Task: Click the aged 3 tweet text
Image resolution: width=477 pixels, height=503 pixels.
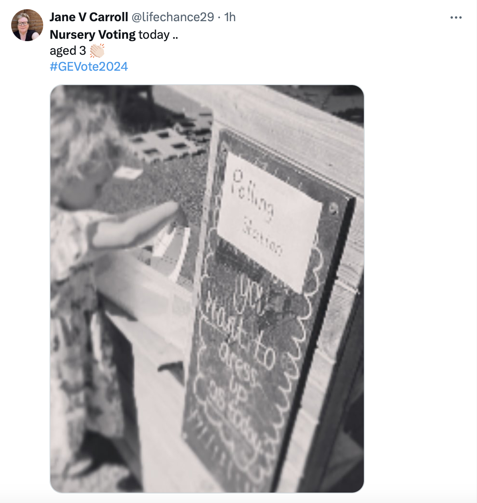Action: pos(68,51)
